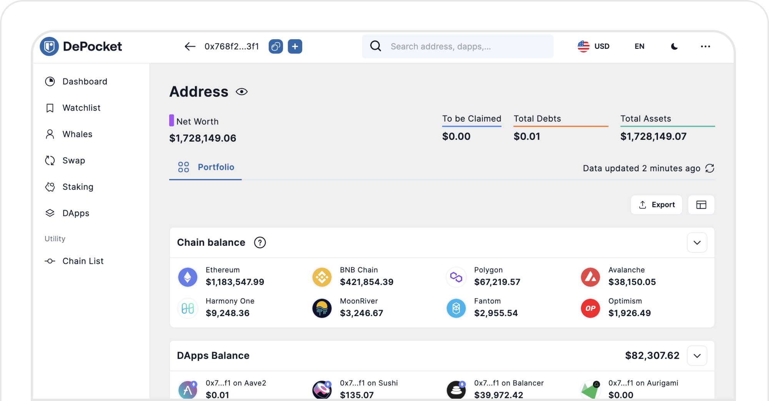The width and height of the screenshot is (769, 401).
Task: Click the MoonRiver chain icon
Action: coord(322,308)
